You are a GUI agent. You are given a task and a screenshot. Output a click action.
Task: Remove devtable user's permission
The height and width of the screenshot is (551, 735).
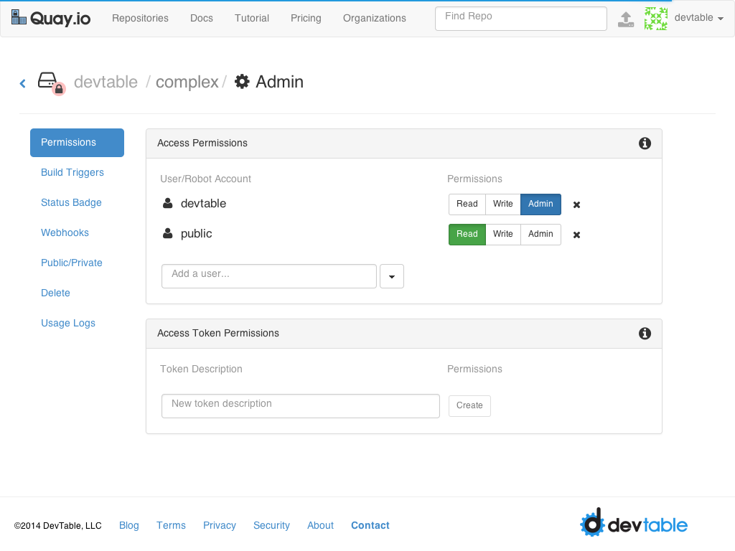(576, 204)
